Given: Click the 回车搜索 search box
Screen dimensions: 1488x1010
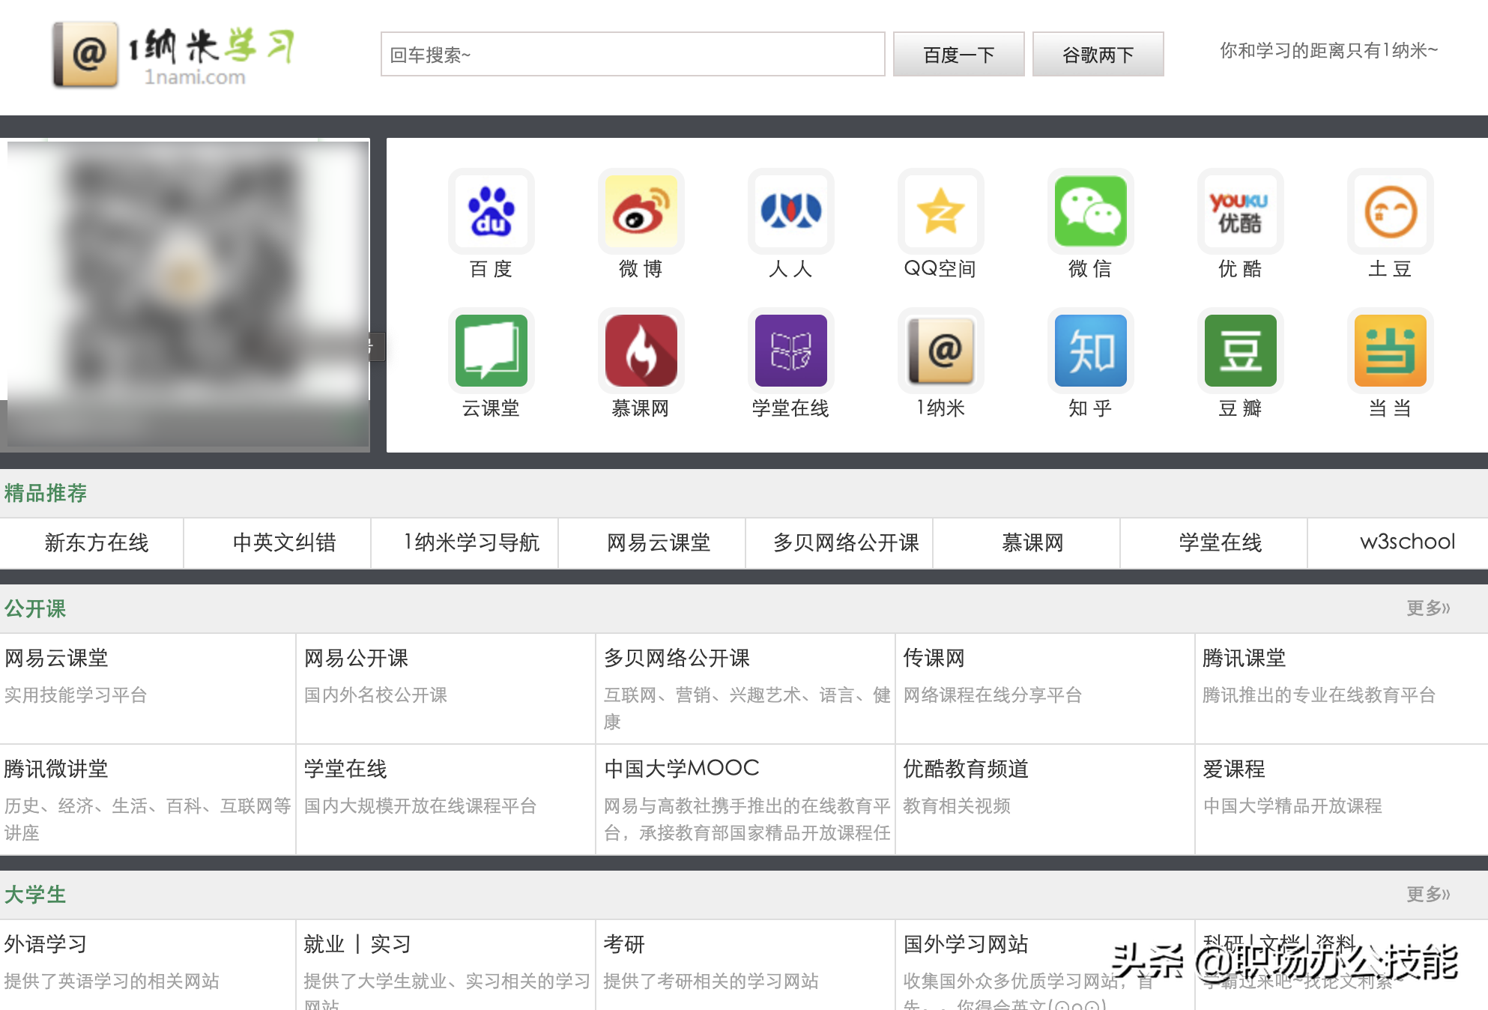Looking at the screenshot, I should (632, 54).
